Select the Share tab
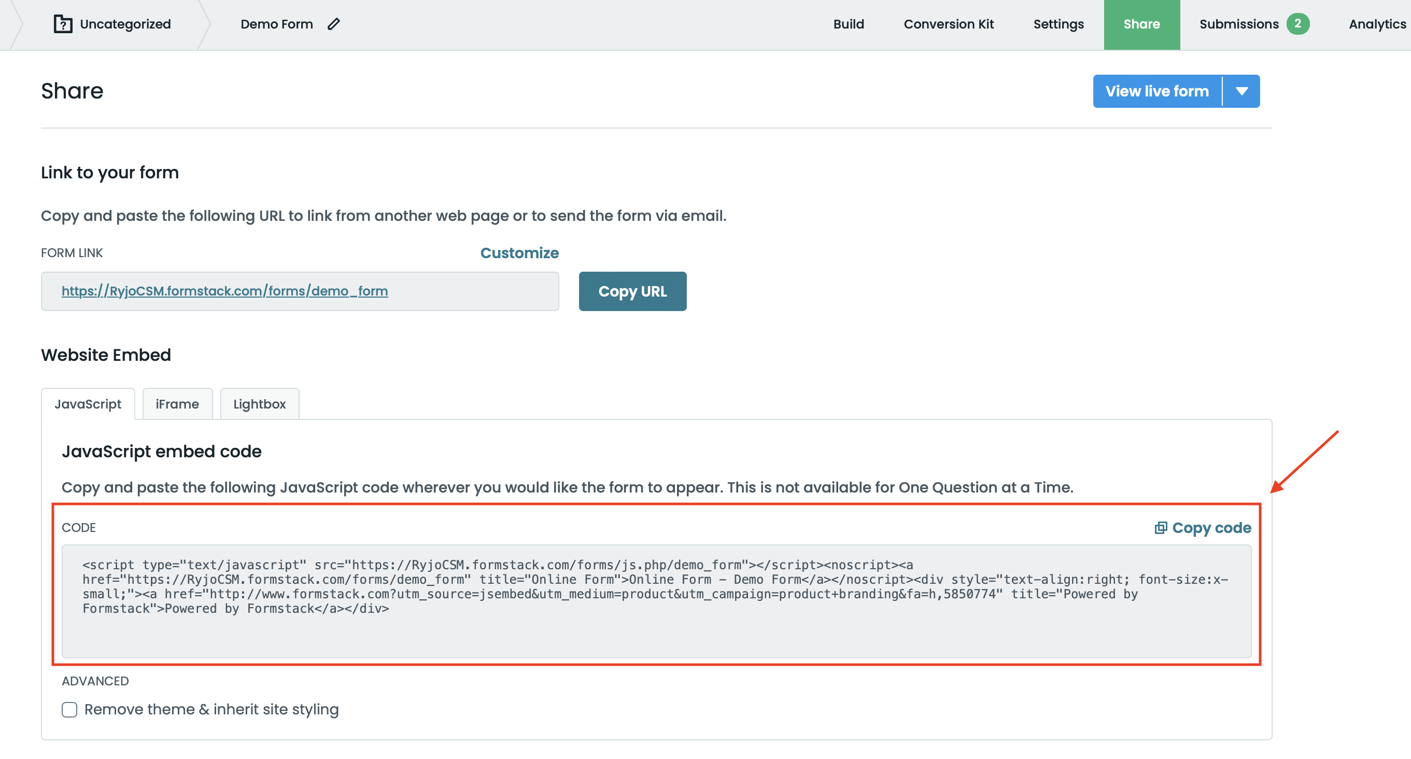The width and height of the screenshot is (1411, 759). (x=1141, y=24)
